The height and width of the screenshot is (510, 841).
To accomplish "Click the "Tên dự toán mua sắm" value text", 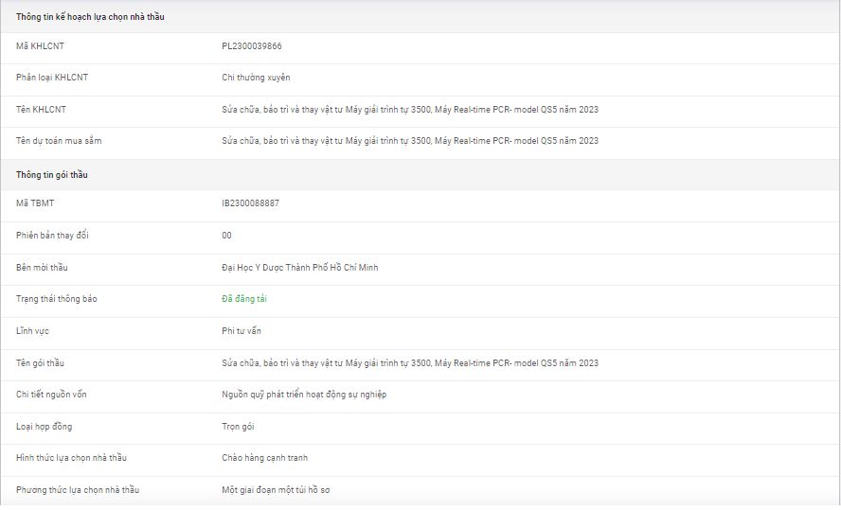I will (410, 141).
